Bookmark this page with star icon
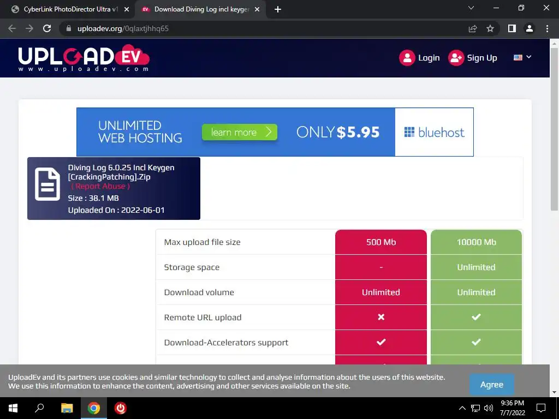This screenshot has width=559, height=419. point(490,28)
